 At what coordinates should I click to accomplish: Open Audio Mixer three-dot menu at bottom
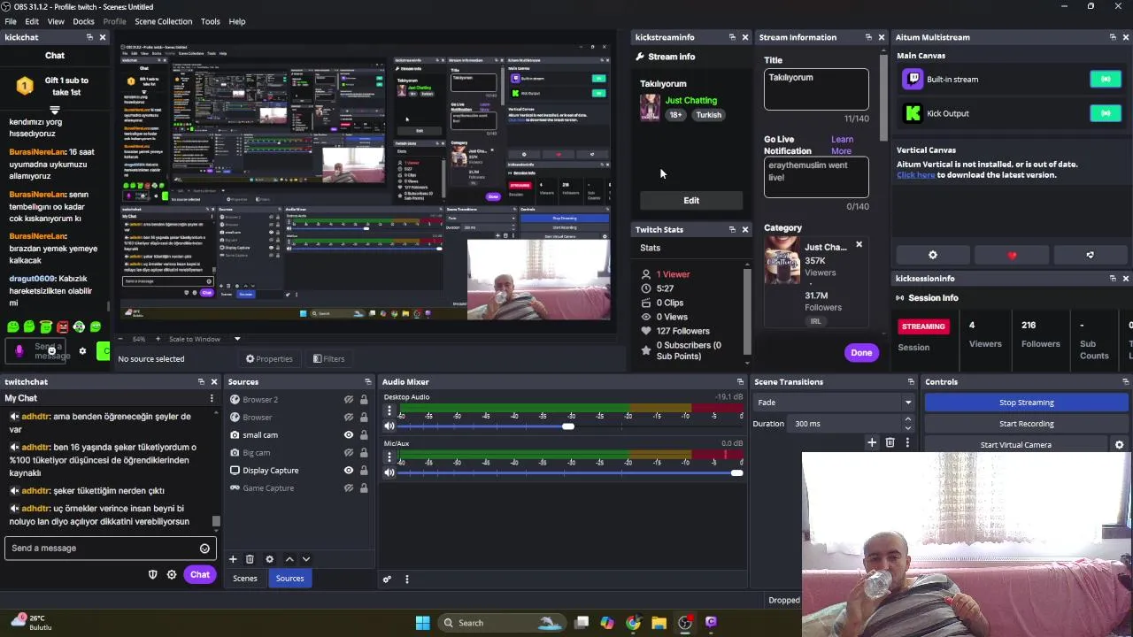(x=407, y=579)
